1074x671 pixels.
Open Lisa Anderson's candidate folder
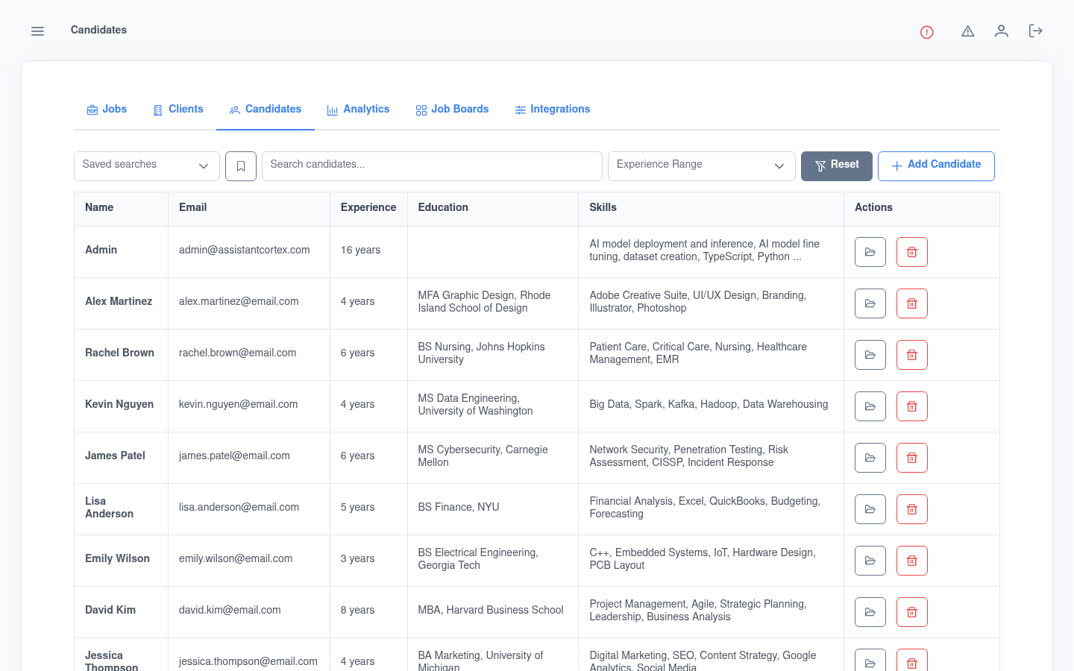click(870, 509)
